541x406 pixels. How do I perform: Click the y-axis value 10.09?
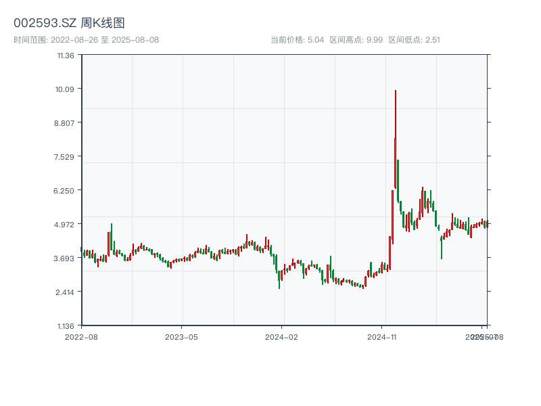click(x=64, y=89)
